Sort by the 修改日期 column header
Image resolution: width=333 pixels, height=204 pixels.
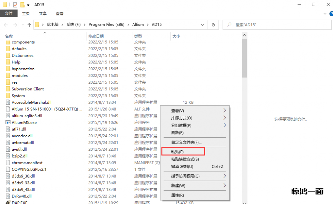pyautogui.click(x=96, y=36)
